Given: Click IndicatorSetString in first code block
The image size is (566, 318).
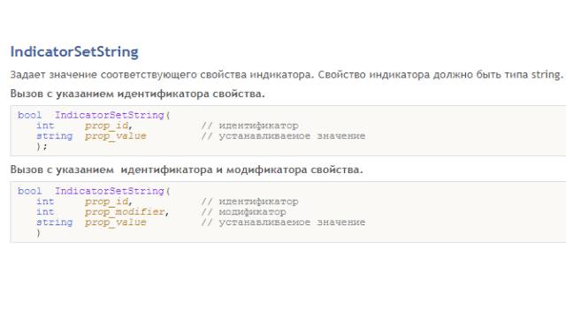Looking at the screenshot, I should 110,115.
